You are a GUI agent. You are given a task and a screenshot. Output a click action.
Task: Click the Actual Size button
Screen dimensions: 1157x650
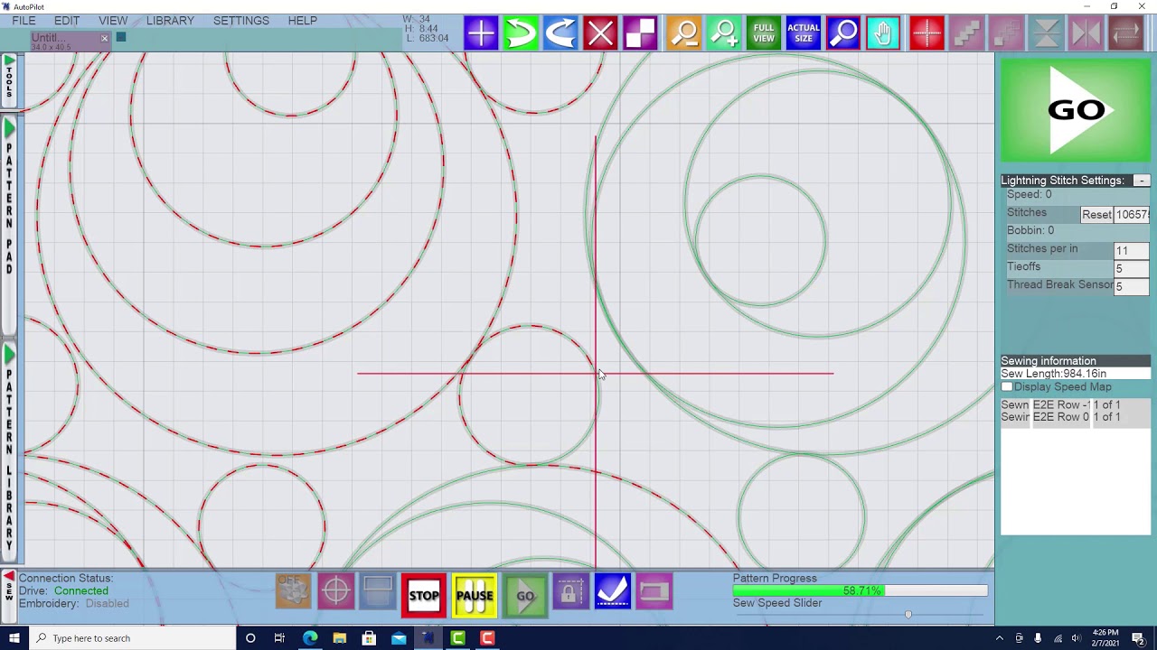point(804,34)
